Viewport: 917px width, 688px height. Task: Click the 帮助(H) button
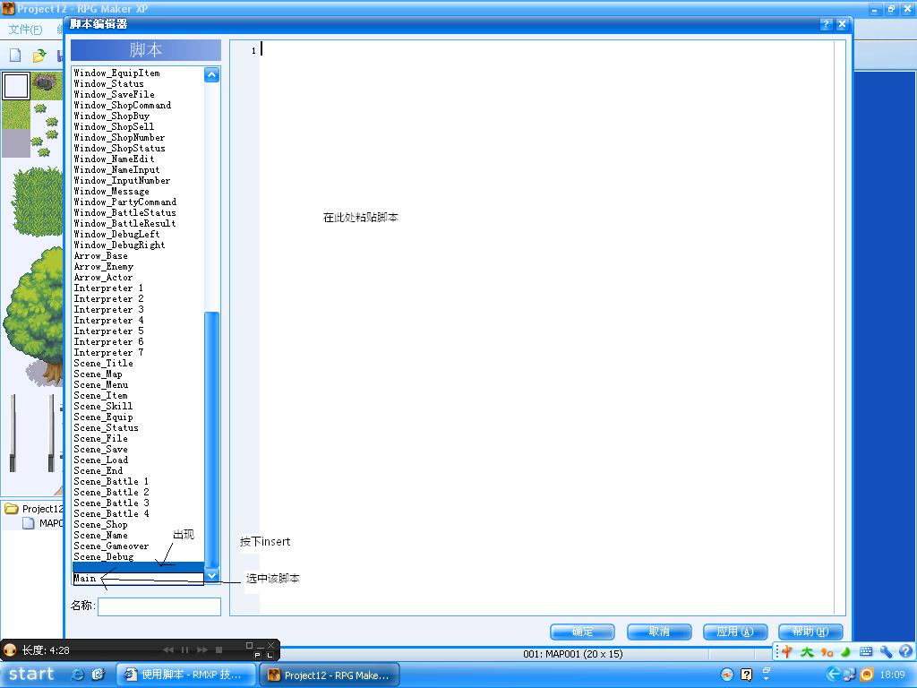(810, 632)
